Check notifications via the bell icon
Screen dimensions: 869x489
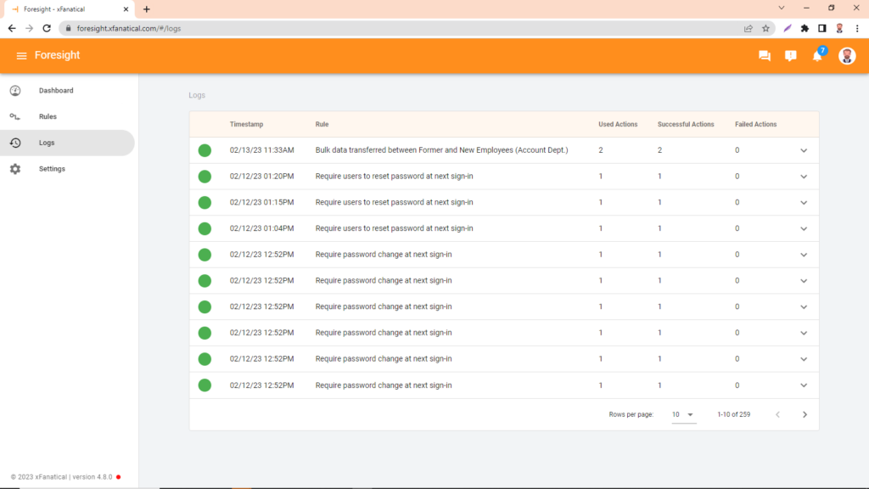(x=817, y=55)
